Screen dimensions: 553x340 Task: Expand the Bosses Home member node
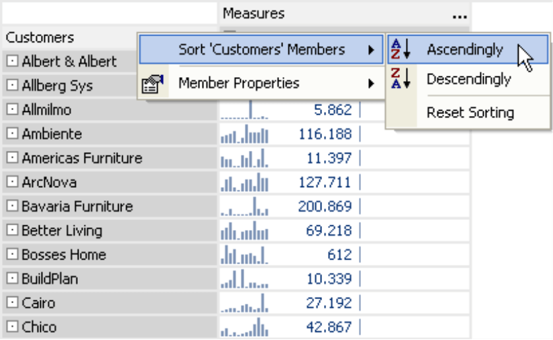pos(12,255)
